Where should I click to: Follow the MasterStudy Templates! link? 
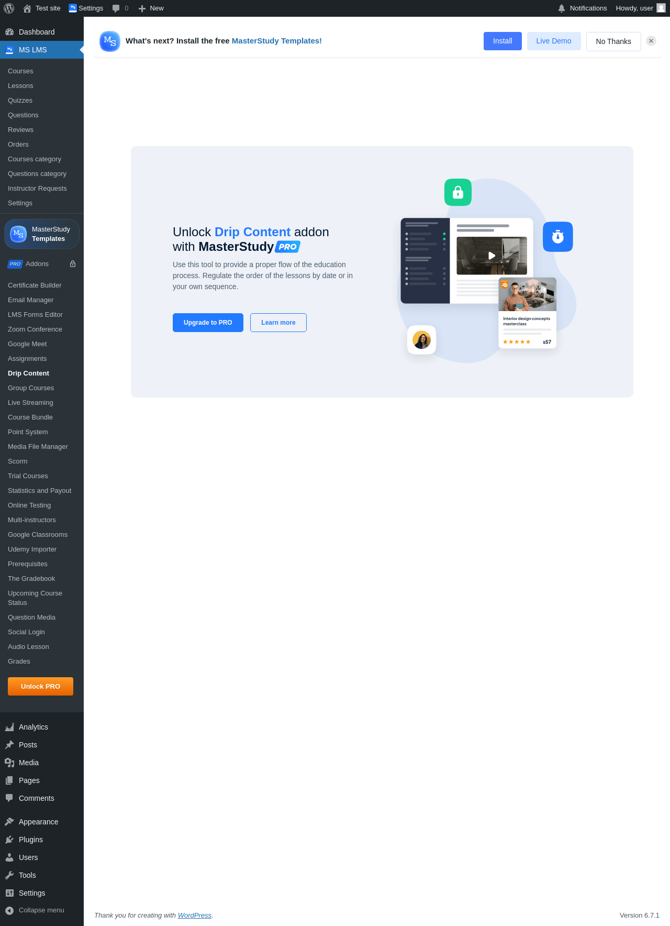click(277, 41)
